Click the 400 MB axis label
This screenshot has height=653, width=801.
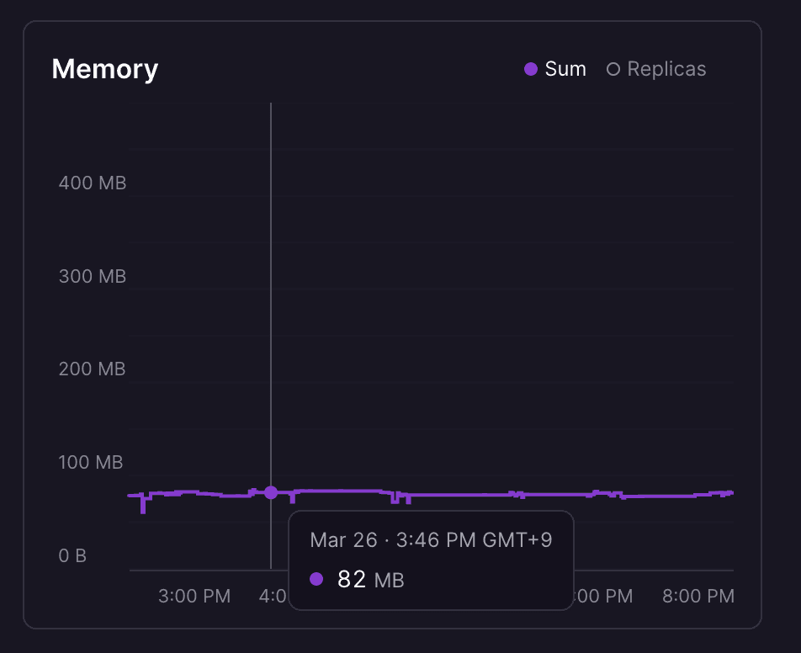coord(93,183)
